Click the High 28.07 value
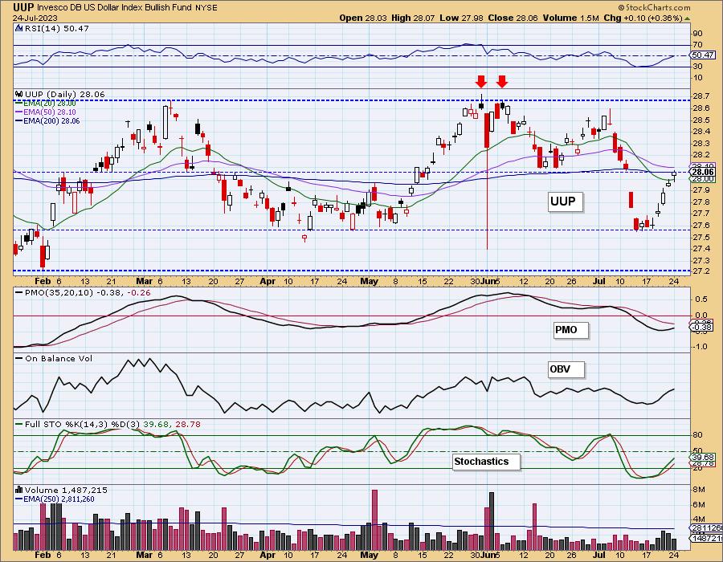 (413, 18)
